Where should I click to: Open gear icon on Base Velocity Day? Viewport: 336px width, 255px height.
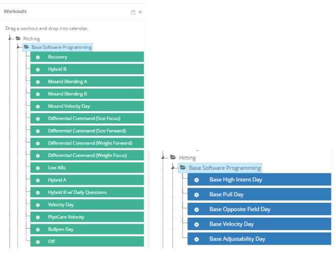196,224
